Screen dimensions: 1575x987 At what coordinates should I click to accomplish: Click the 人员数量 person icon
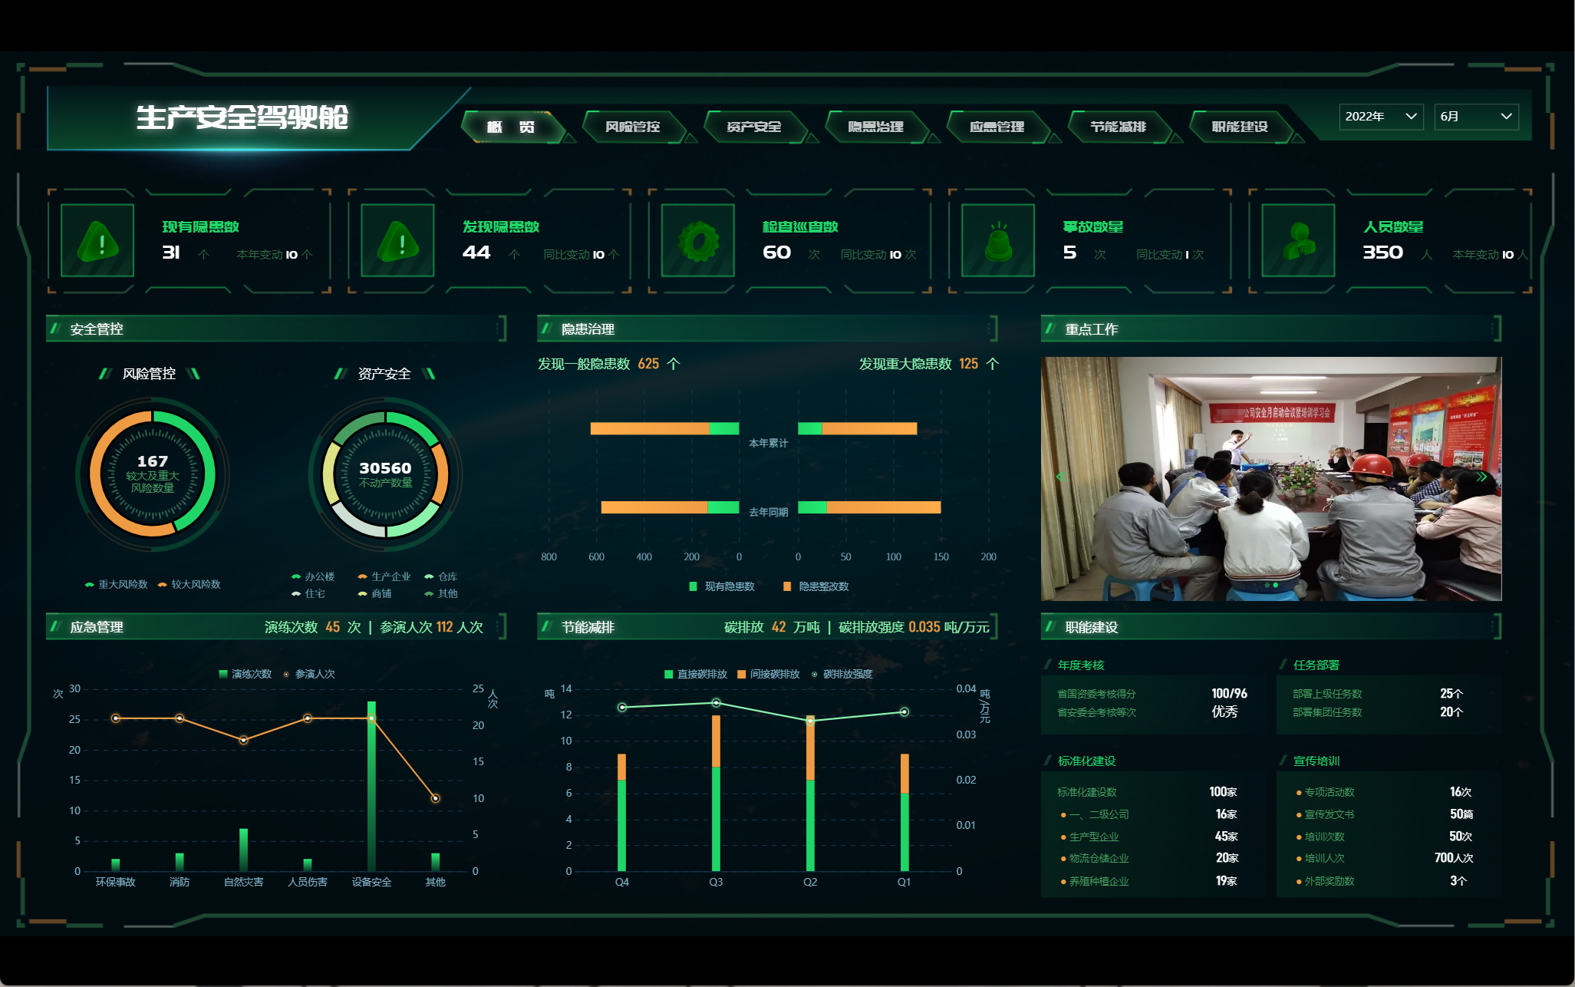[1298, 240]
